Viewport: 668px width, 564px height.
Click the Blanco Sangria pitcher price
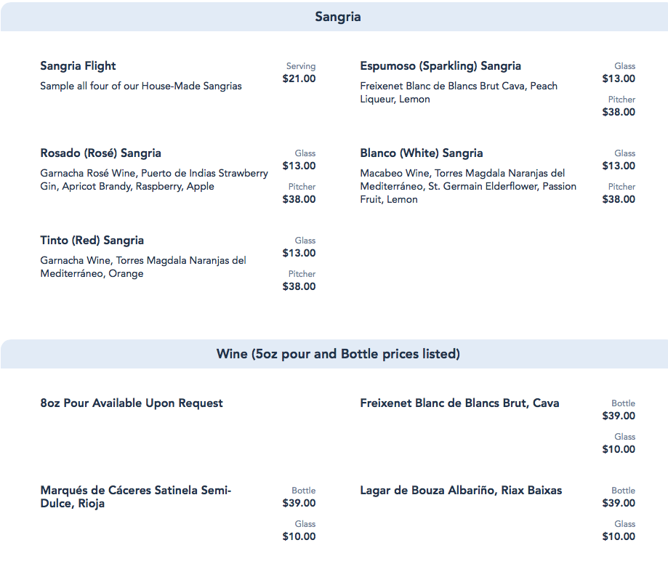click(619, 199)
